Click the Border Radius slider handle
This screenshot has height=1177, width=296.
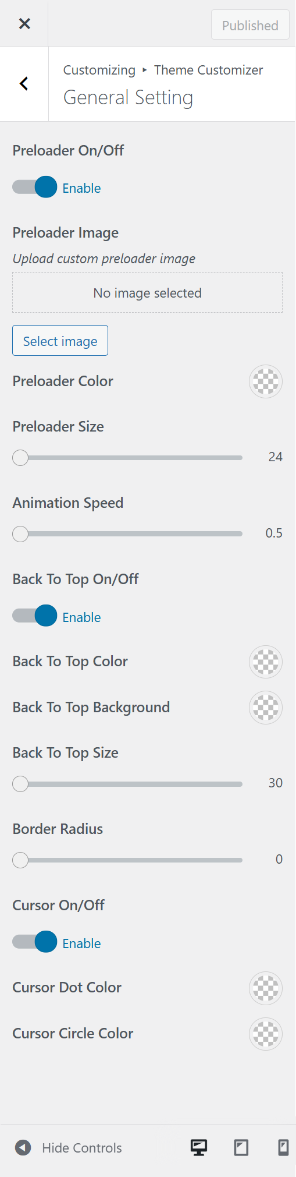click(20, 860)
